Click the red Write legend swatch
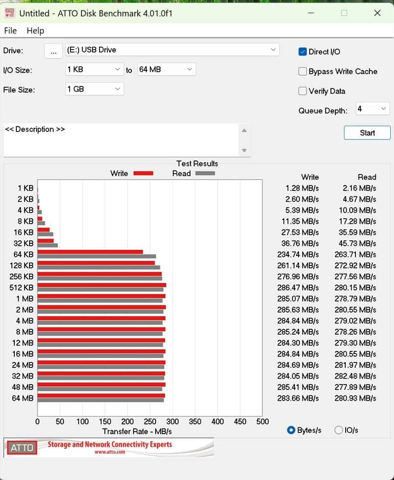The height and width of the screenshot is (480, 394). [x=143, y=173]
